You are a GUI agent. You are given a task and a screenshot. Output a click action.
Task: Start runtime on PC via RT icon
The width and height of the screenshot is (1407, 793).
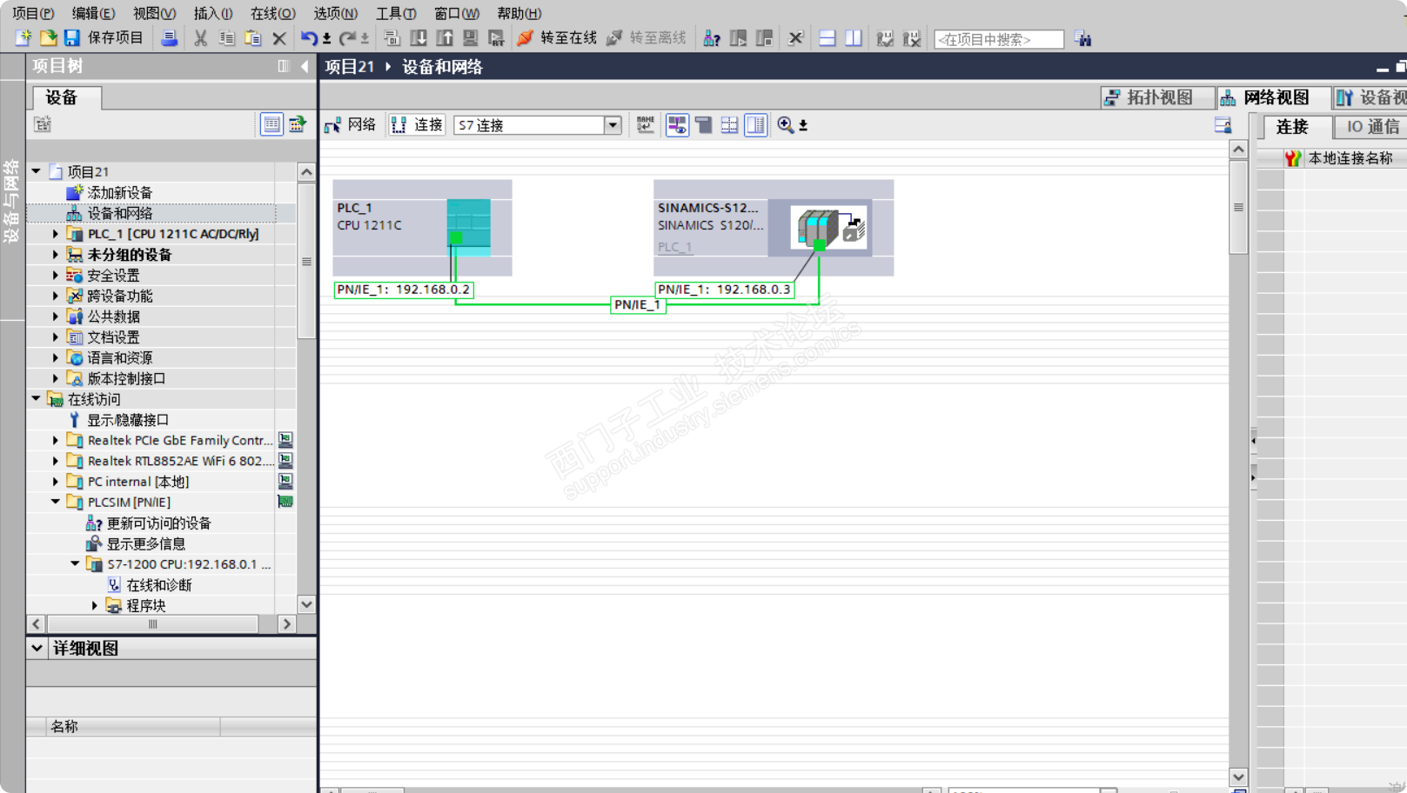(496, 38)
